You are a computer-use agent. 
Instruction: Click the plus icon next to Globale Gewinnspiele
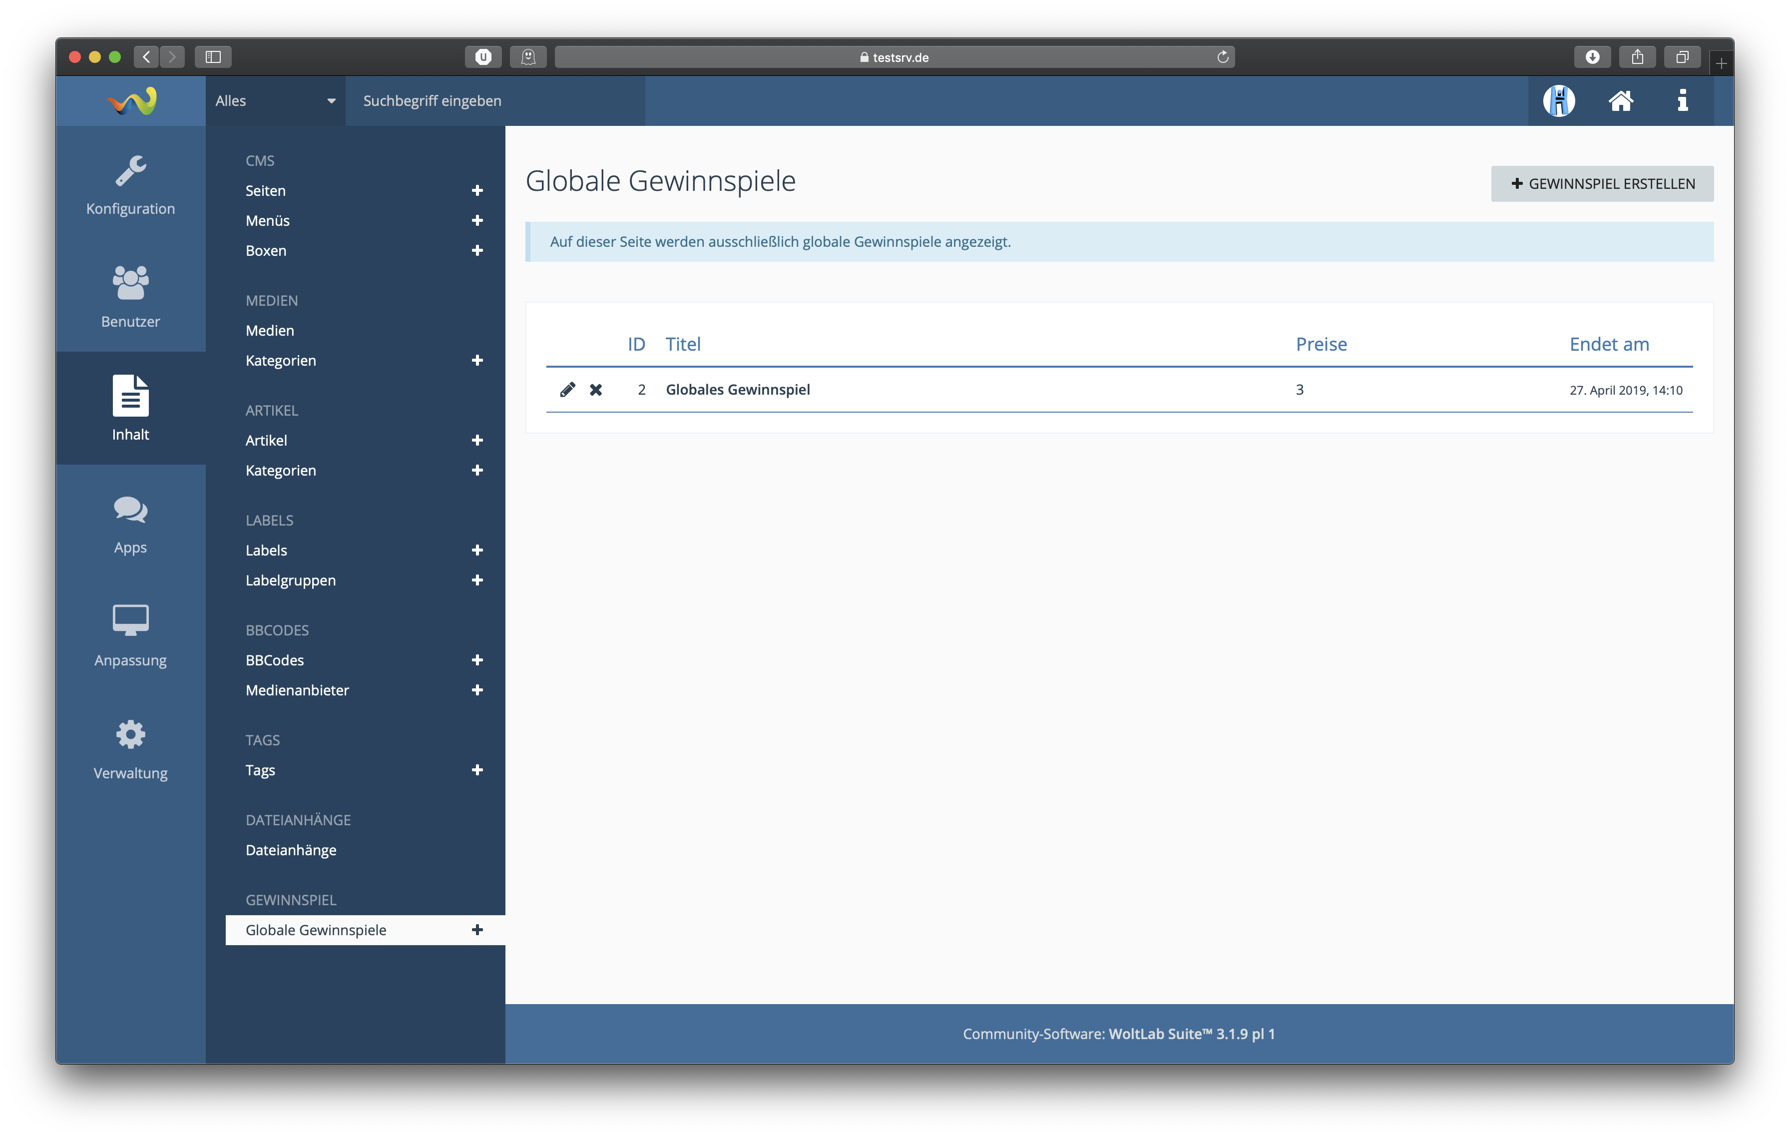477,930
